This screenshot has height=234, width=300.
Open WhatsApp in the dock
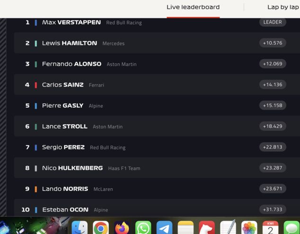(143, 227)
